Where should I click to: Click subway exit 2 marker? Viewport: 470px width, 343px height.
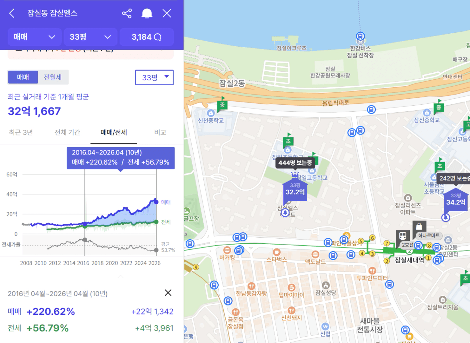tap(387, 261)
